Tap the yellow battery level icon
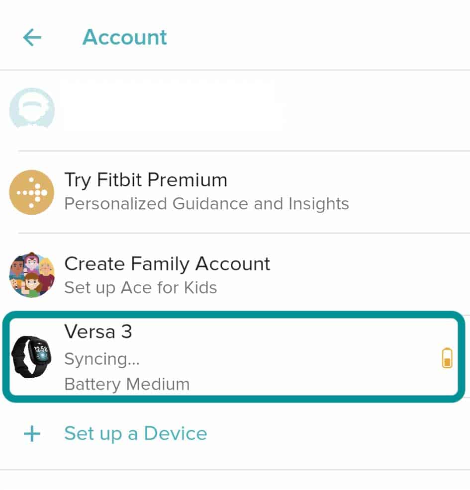 click(x=447, y=358)
